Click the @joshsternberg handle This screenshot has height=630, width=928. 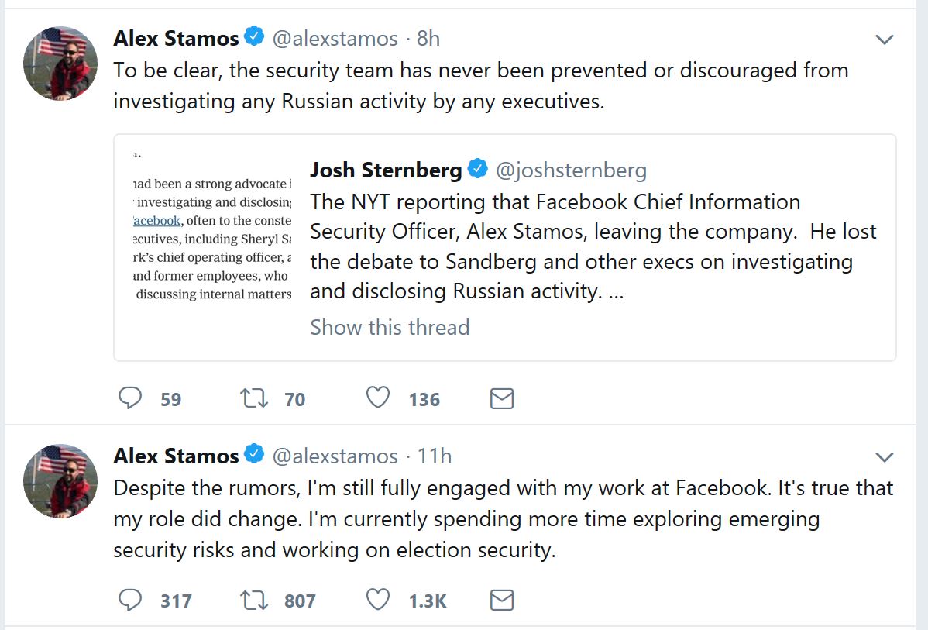click(571, 170)
